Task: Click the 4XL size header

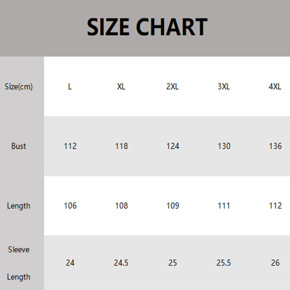Action: tap(275, 87)
